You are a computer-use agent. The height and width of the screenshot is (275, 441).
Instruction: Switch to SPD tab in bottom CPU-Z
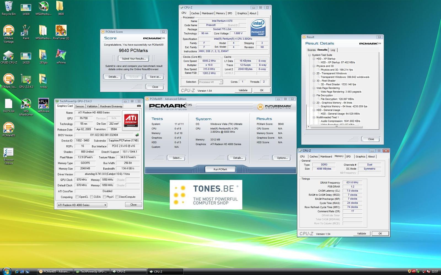pyautogui.click(x=348, y=157)
